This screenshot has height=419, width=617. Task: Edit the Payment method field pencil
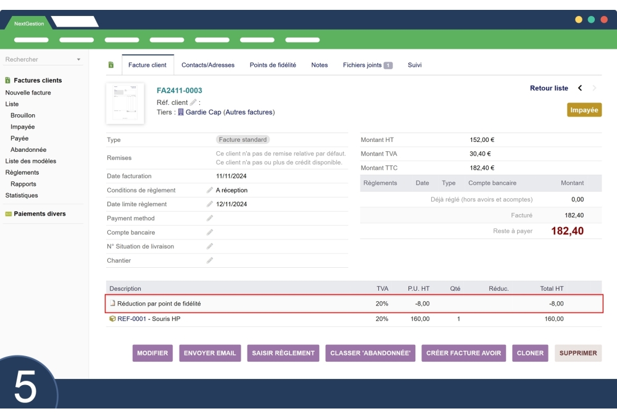(x=210, y=218)
